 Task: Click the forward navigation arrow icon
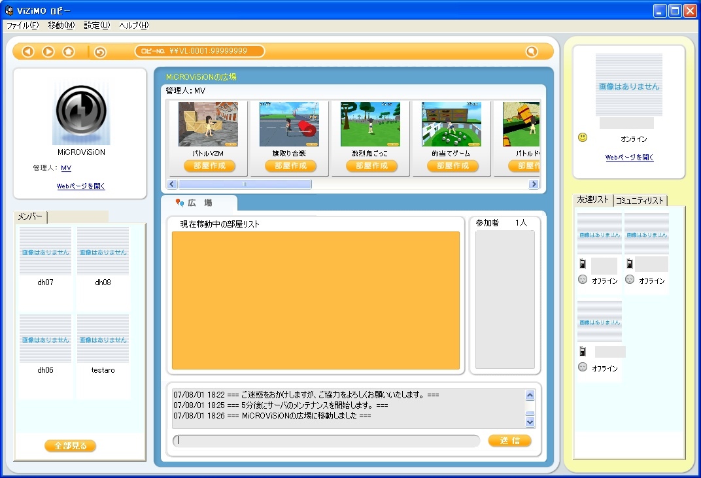pos(48,52)
